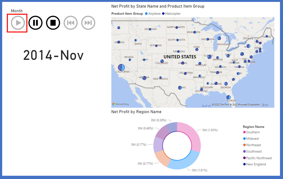This screenshot has width=283, height=179.
Task: Skip back to the previous month
Action: (71, 23)
